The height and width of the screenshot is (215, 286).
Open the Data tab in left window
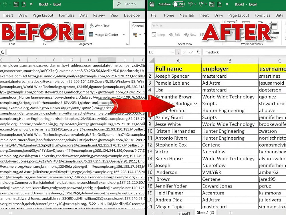[x=83, y=15]
